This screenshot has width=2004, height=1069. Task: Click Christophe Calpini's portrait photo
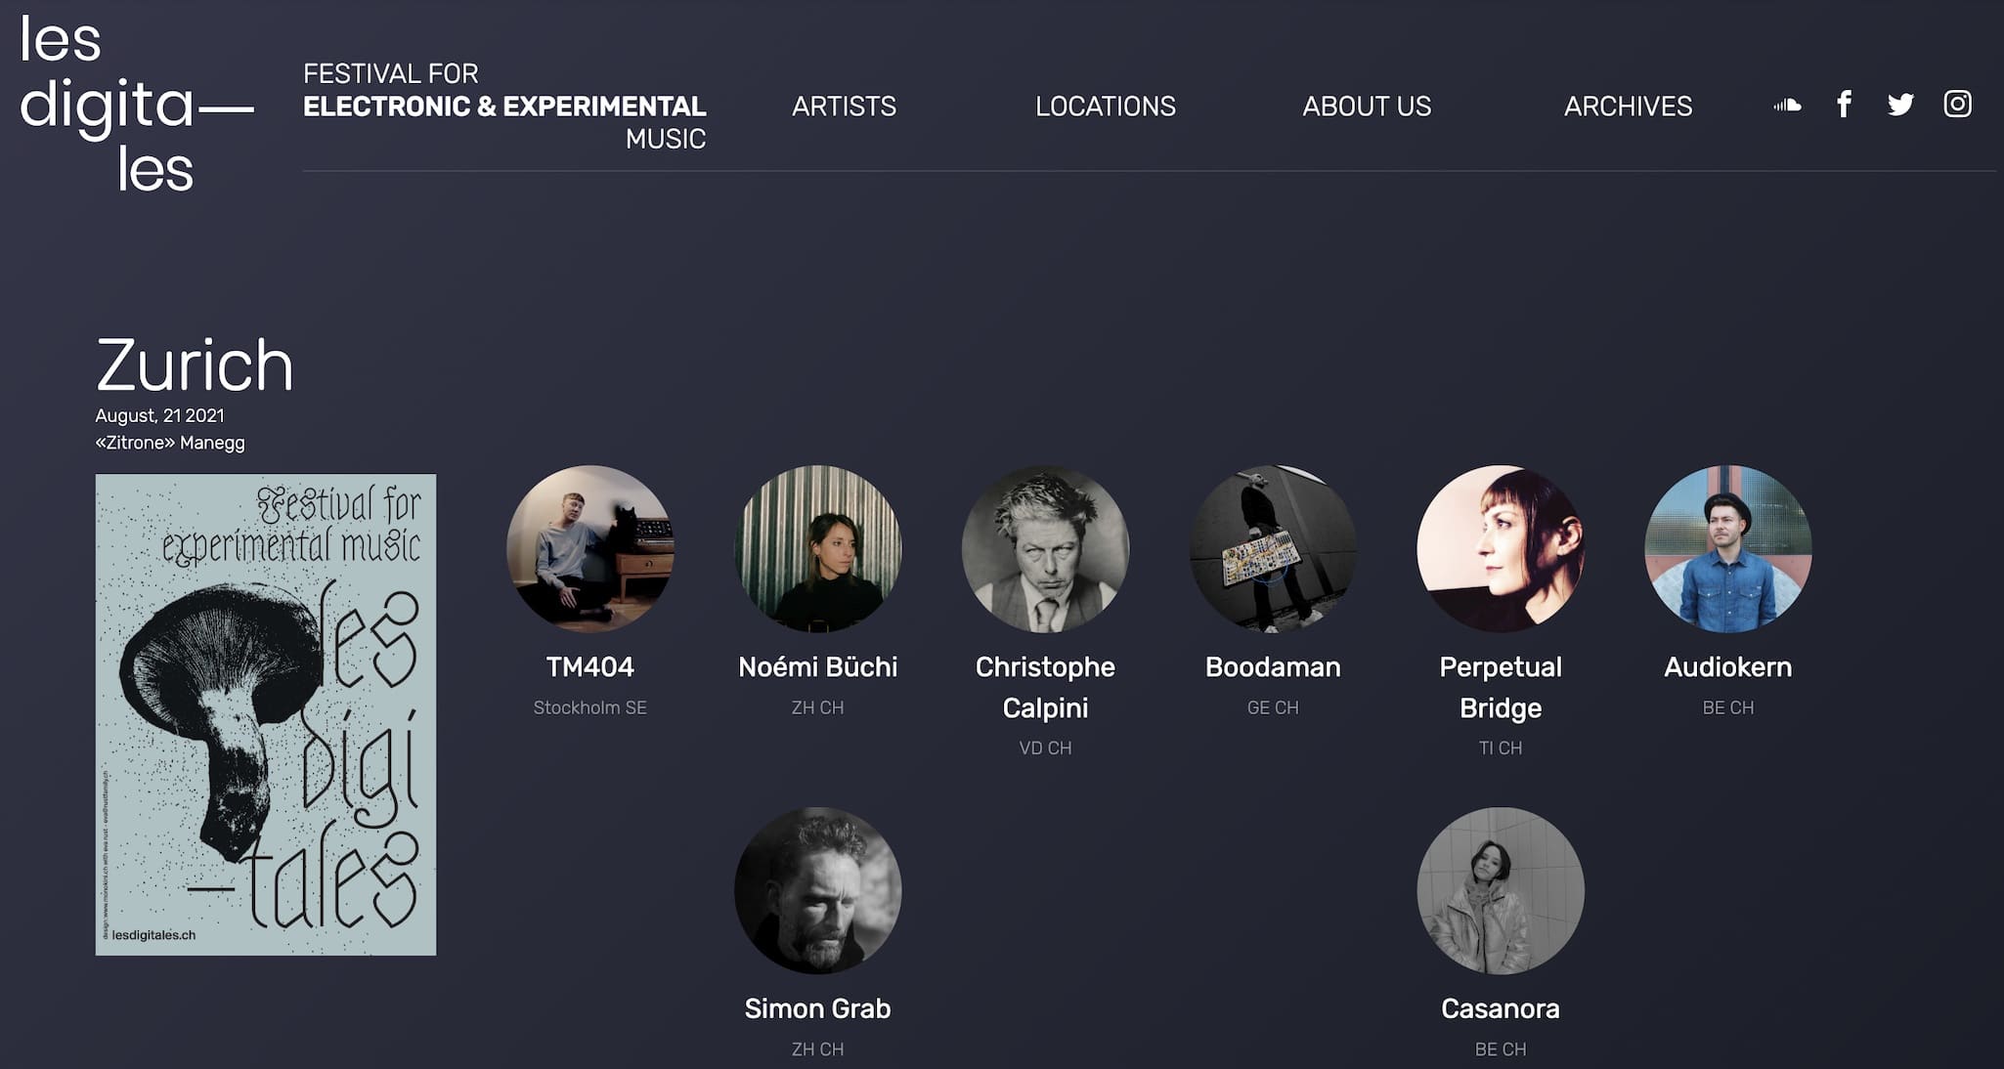coord(1045,549)
